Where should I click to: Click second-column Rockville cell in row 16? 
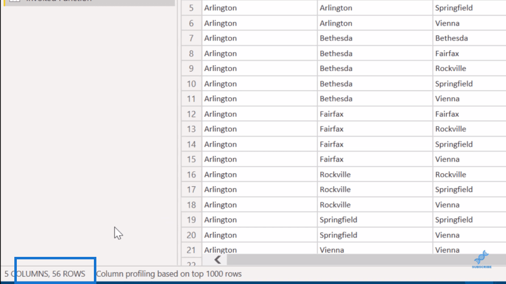(375, 175)
